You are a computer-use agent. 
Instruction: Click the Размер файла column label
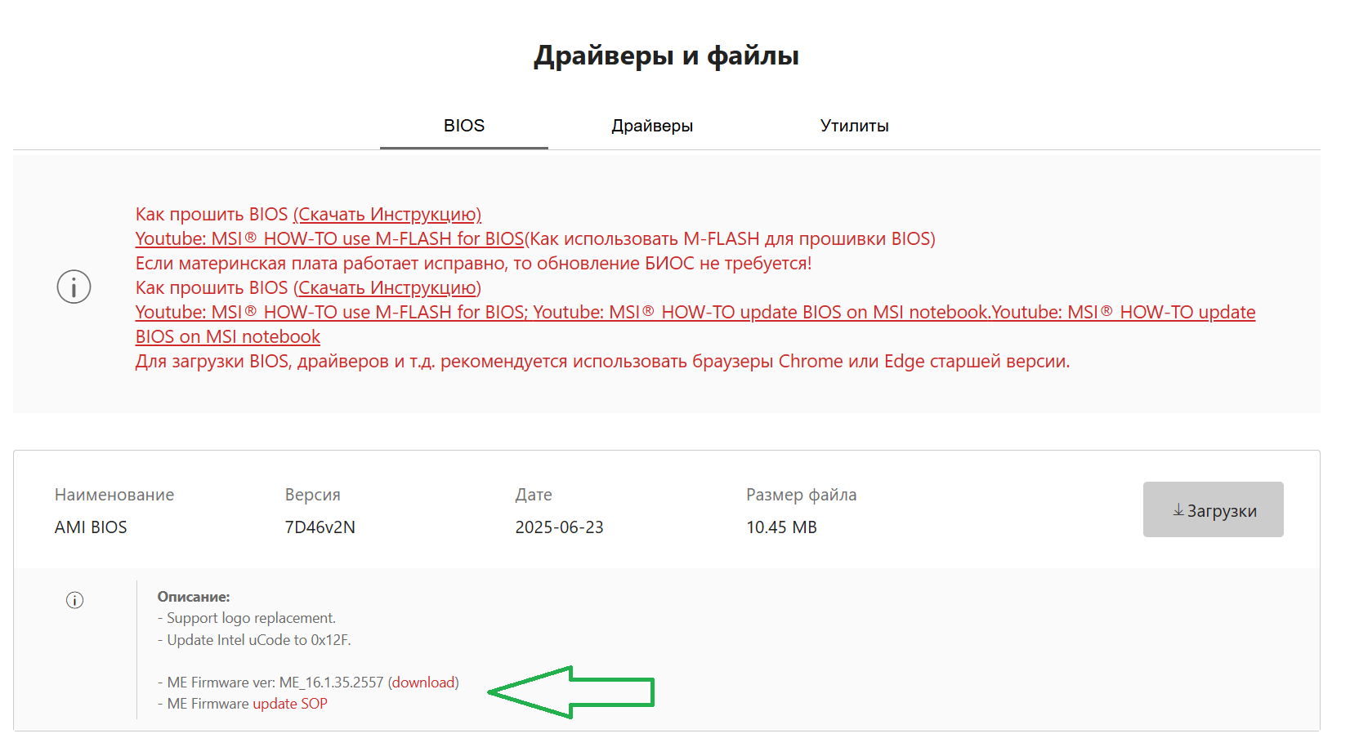[801, 495]
